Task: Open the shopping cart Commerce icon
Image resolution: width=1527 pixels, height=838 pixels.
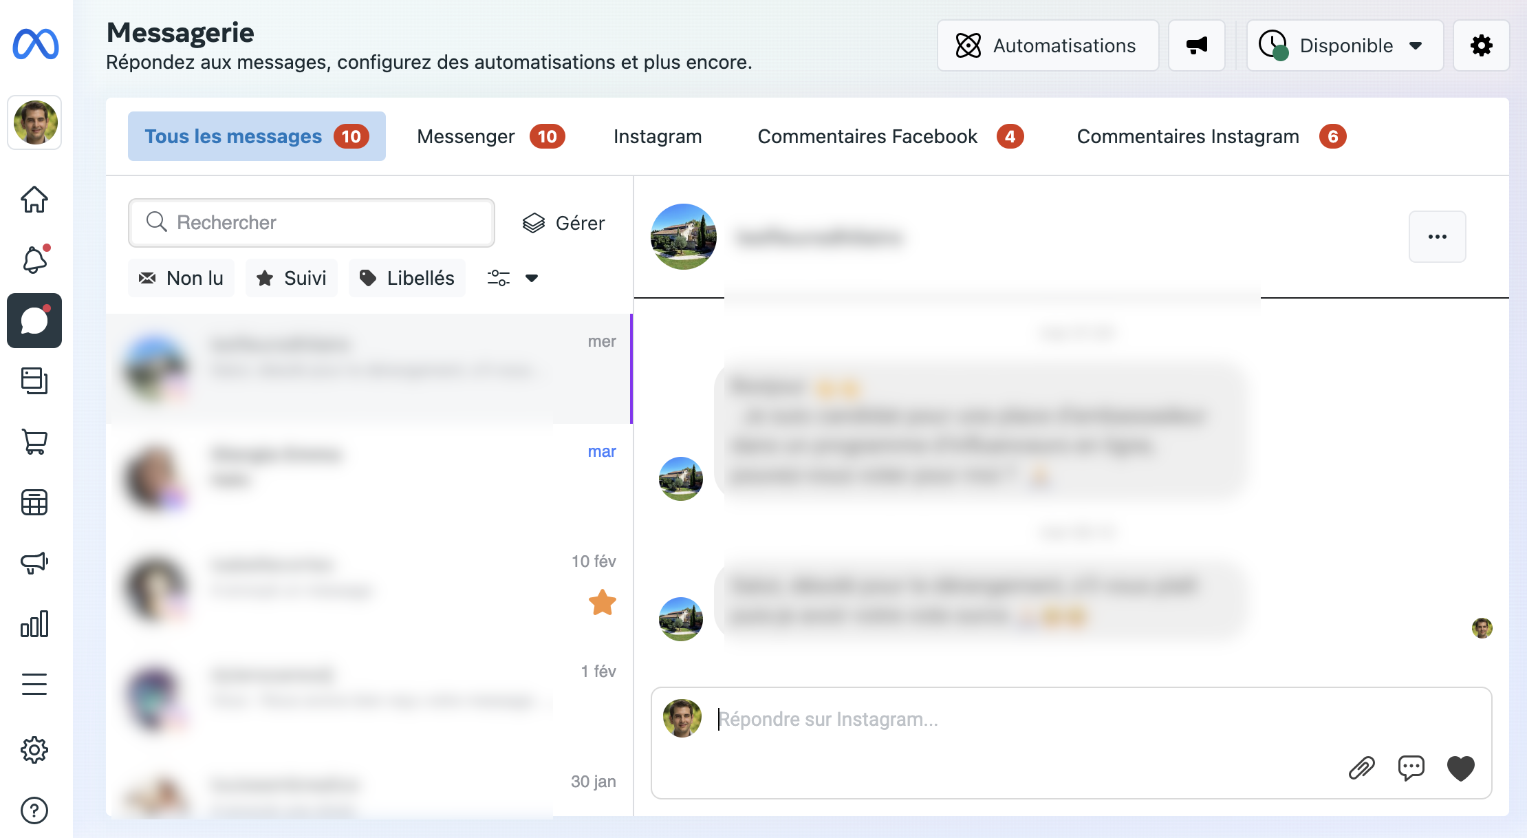Action: pos(34,442)
